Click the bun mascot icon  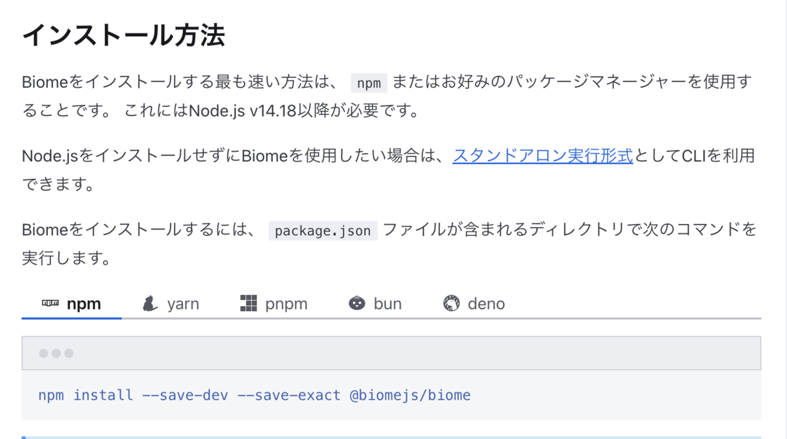357,303
